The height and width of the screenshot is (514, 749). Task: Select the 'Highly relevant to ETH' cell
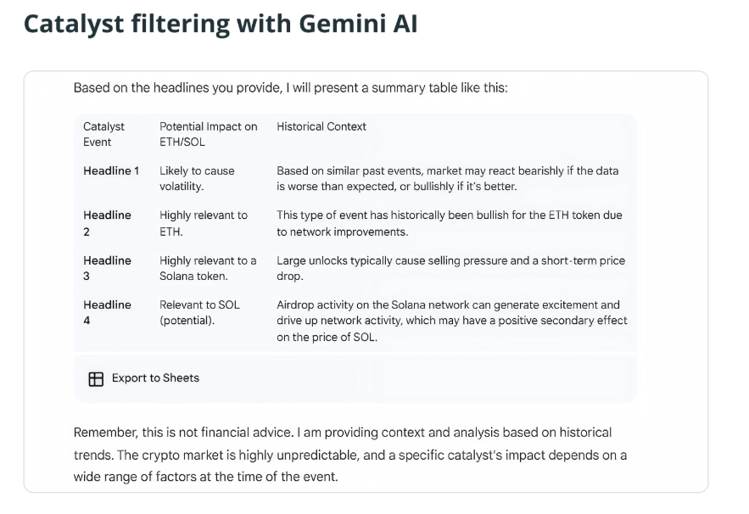204,223
